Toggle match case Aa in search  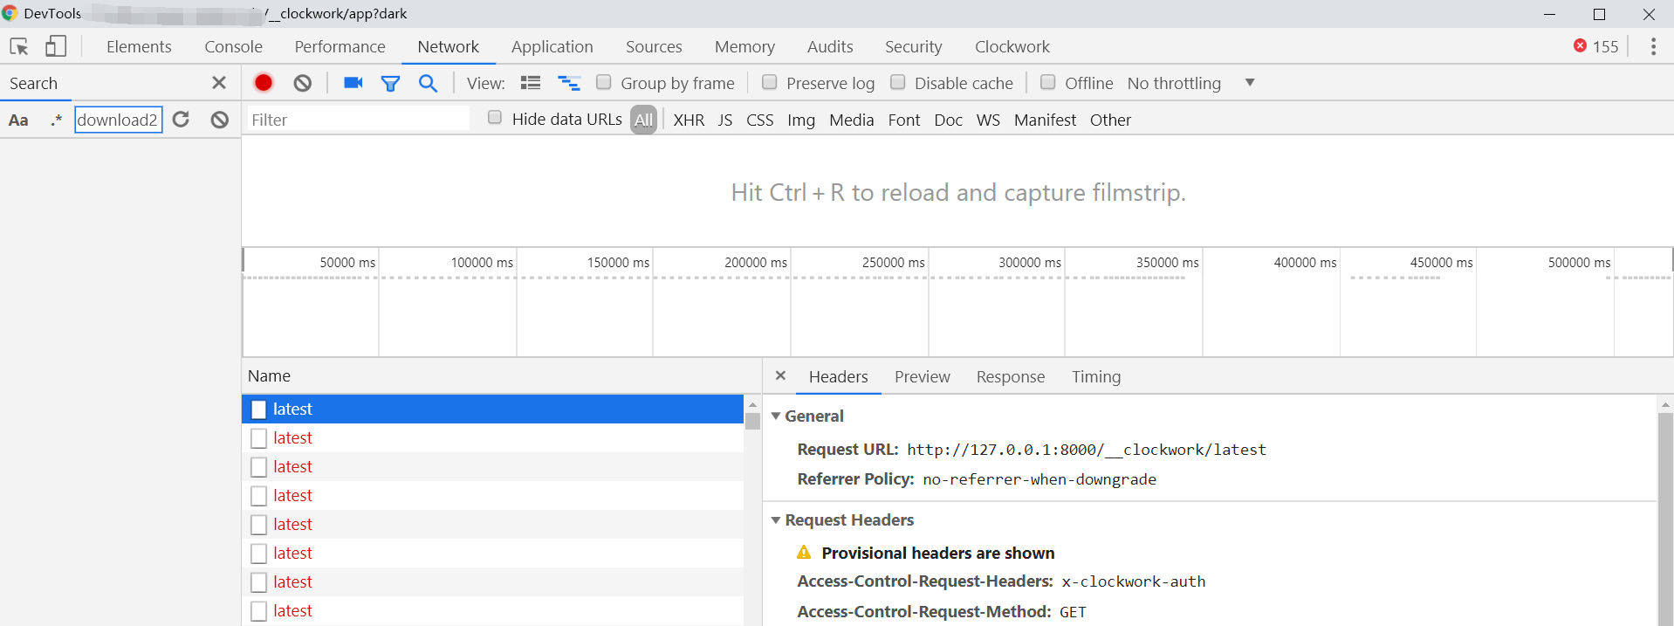click(18, 120)
